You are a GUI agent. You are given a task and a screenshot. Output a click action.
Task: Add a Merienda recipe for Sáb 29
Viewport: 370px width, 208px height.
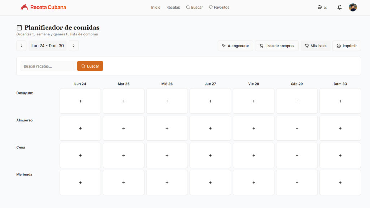click(x=297, y=182)
